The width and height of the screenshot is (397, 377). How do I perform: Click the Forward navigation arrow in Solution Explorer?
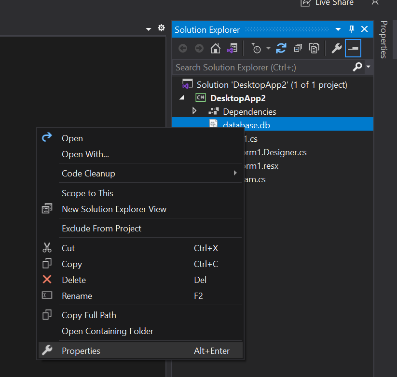199,48
